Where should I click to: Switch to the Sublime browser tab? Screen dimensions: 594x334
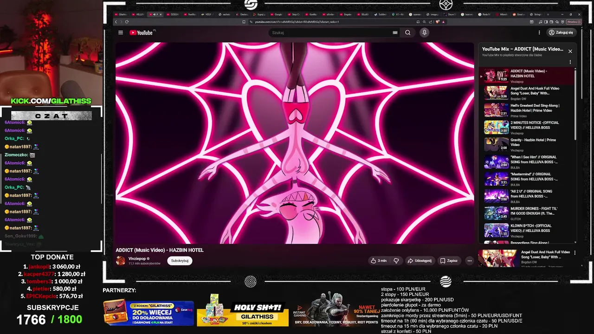click(x=381, y=14)
